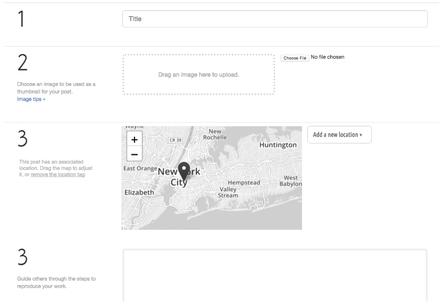Zoom out the map with minus button
Image resolution: width=439 pixels, height=301 pixels.
(x=135, y=154)
